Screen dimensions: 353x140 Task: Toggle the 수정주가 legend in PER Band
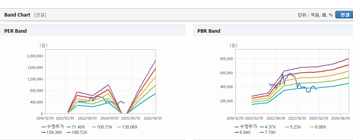coord(53,127)
